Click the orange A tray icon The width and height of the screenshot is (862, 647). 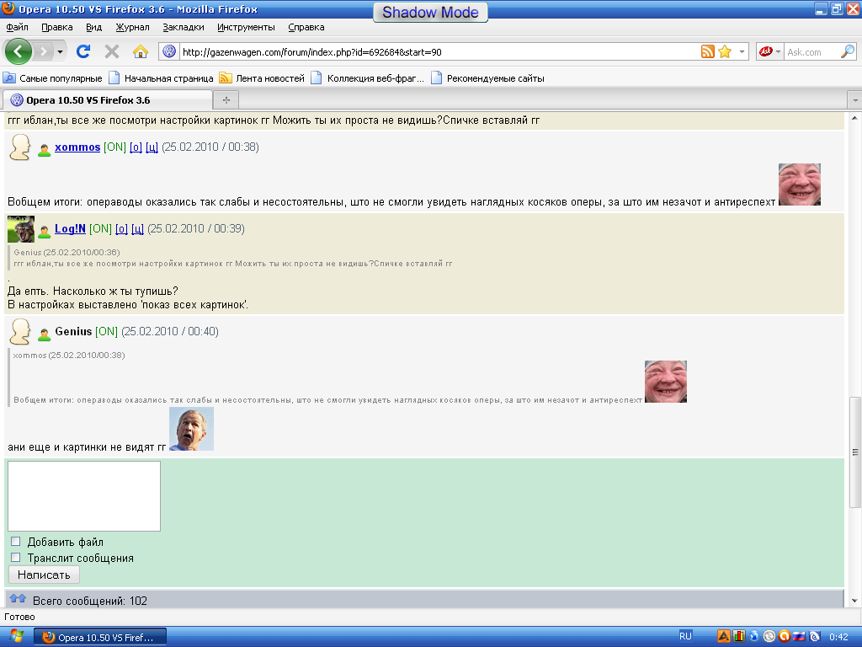tap(724, 637)
